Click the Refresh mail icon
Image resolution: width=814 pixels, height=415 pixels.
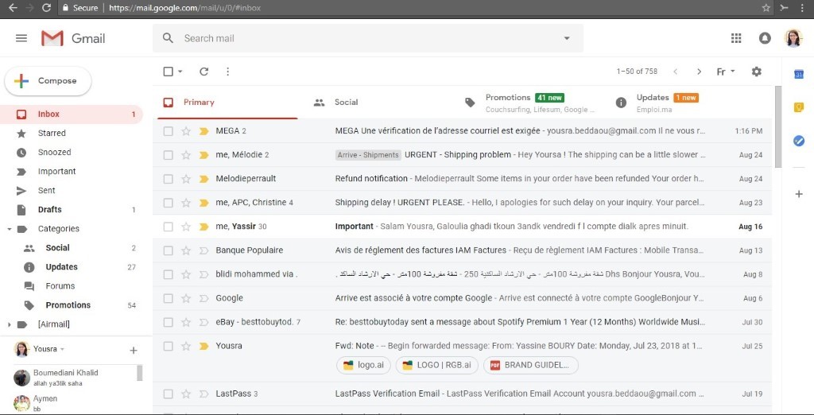(203, 72)
